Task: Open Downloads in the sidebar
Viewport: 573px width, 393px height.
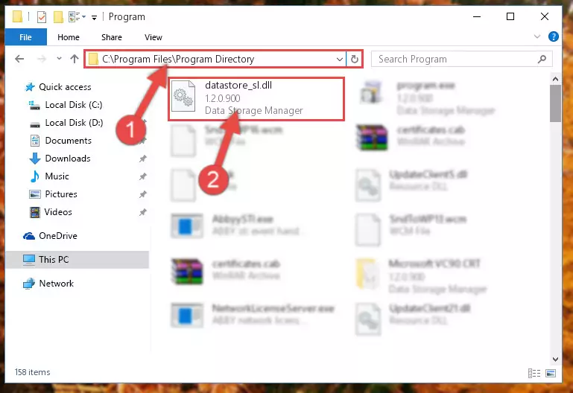Action: (x=68, y=159)
